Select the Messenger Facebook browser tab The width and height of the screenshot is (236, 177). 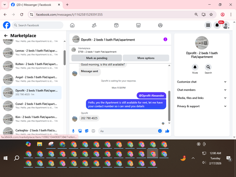coord(36,5)
